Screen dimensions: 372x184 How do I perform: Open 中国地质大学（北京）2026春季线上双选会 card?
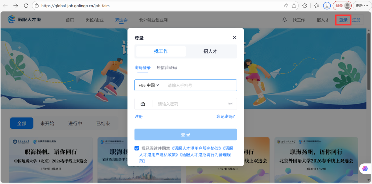click(51, 159)
